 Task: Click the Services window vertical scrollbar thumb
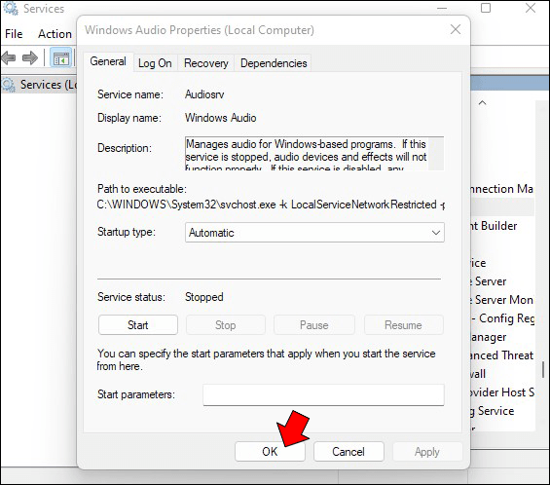pyautogui.click(x=543, y=369)
